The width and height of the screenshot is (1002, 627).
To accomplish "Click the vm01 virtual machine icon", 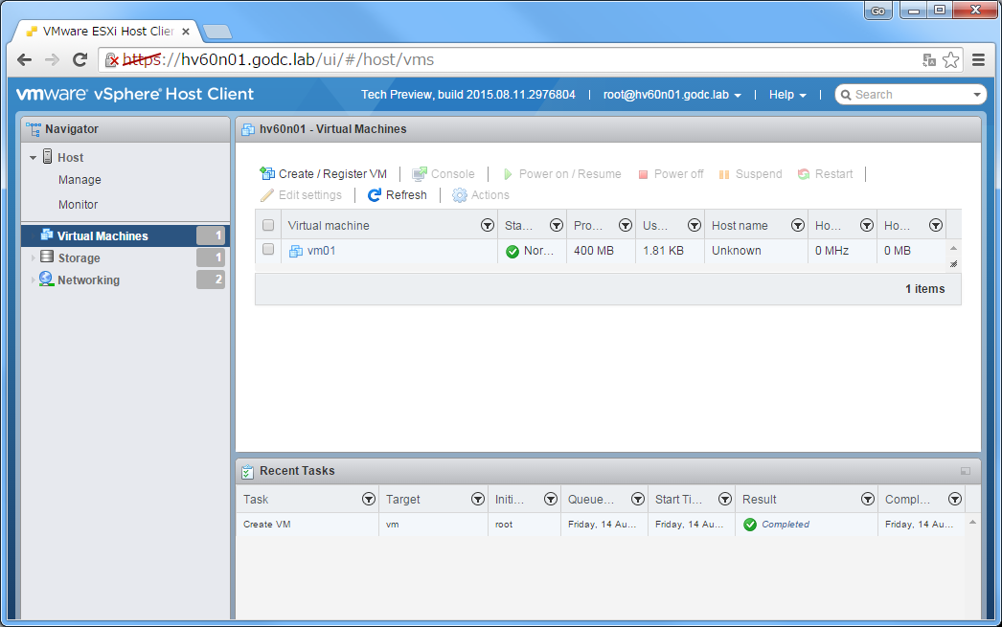I will point(296,251).
